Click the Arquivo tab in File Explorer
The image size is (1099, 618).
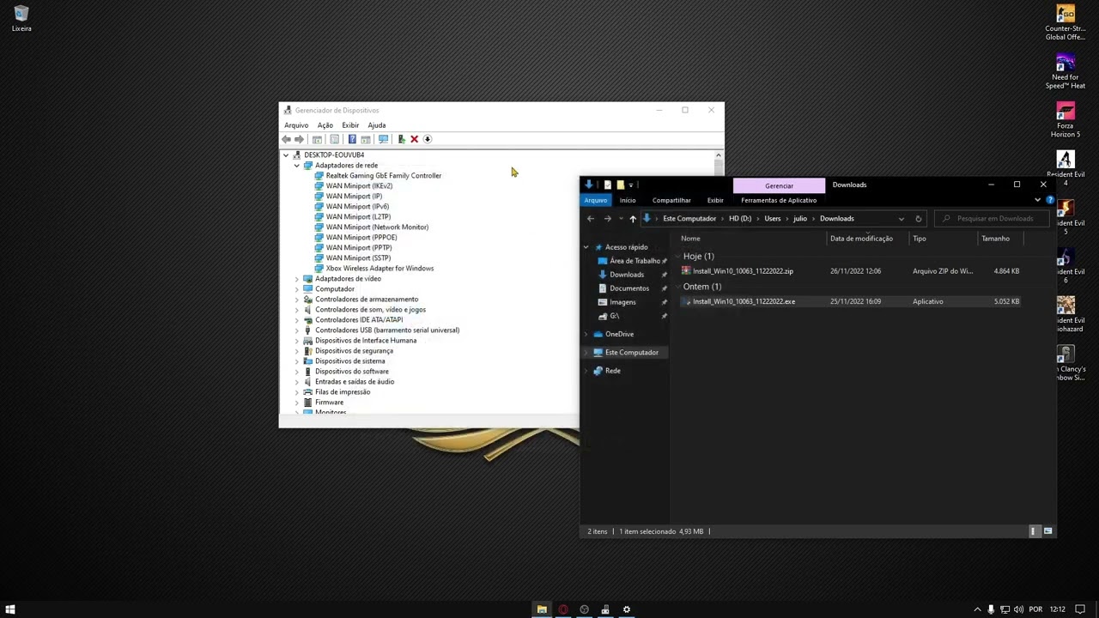(x=596, y=200)
